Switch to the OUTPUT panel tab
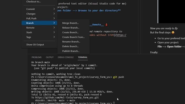The height and width of the screenshot is (104, 185). (50, 57)
